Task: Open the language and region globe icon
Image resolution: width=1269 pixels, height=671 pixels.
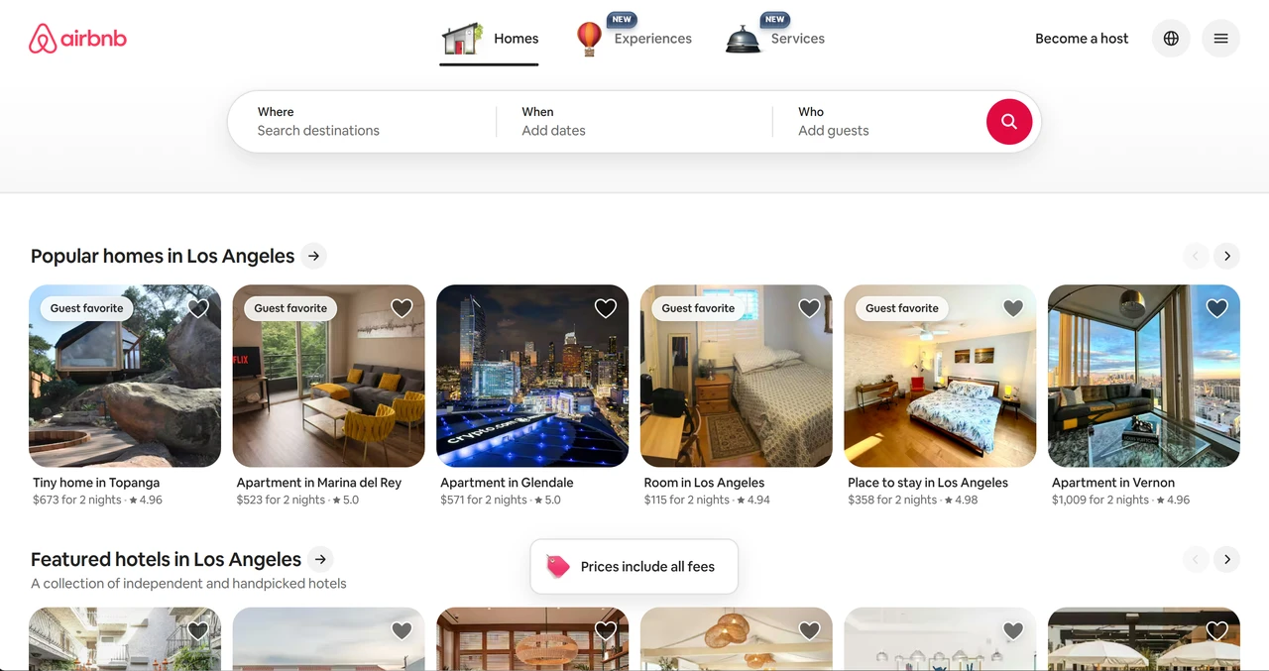Action: [1171, 38]
